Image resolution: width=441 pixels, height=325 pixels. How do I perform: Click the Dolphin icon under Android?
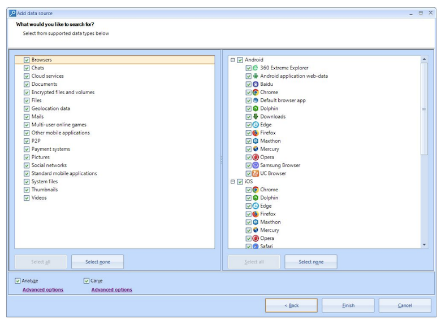(x=256, y=108)
